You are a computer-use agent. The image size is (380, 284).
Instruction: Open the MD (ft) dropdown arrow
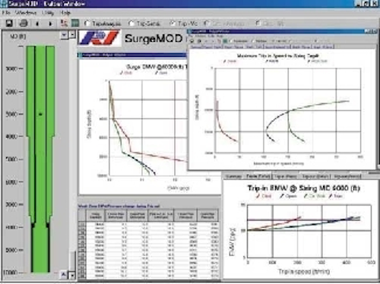(x=64, y=35)
